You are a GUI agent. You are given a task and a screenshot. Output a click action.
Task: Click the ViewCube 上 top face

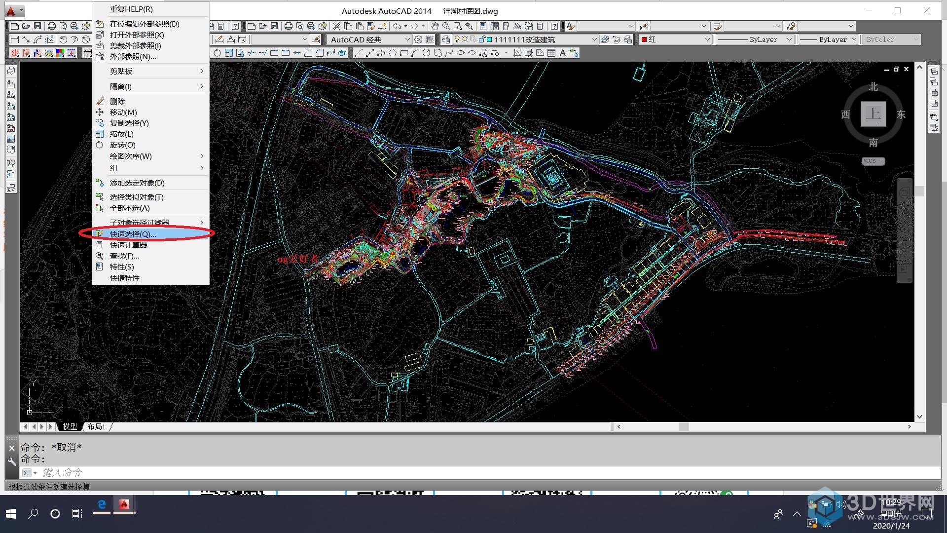point(874,114)
